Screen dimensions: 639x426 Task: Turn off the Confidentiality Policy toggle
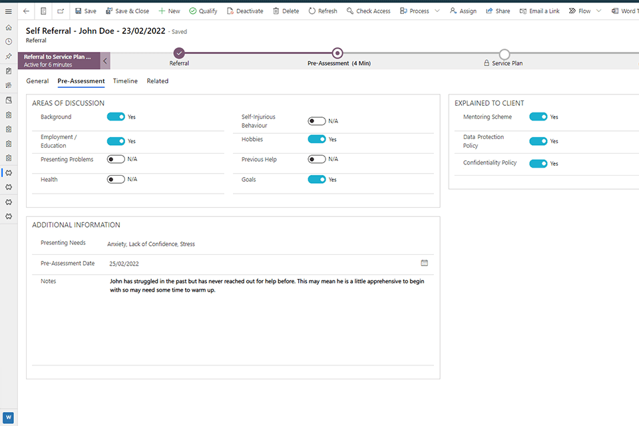[538, 163]
